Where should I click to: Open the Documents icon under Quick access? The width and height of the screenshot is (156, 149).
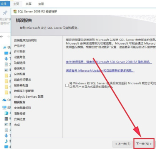[6, 64]
